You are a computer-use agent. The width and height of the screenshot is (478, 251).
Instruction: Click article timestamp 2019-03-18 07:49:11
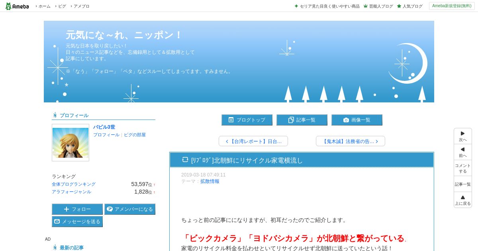[203, 175]
